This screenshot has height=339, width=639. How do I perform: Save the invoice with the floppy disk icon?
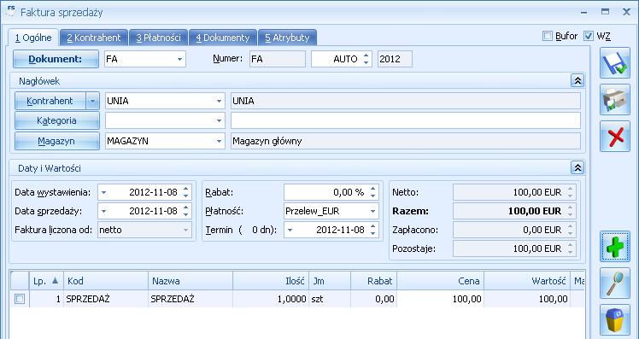615,63
